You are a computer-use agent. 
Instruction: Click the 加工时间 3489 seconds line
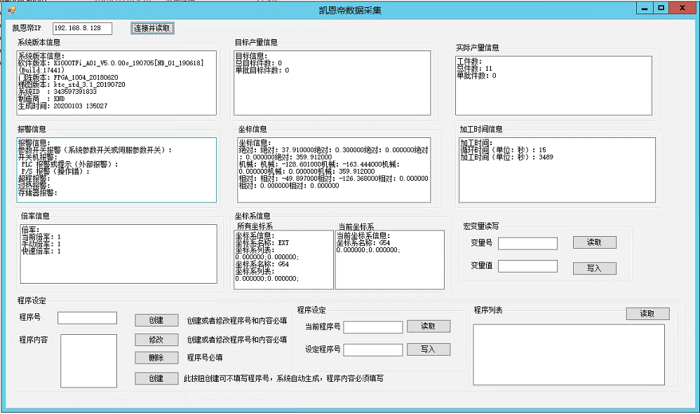[506, 157]
